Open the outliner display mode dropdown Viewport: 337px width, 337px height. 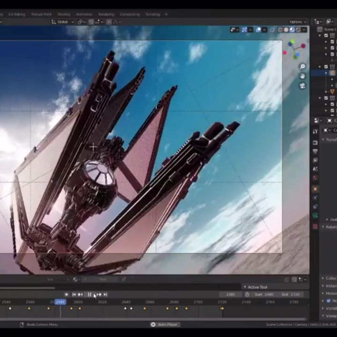coord(330,22)
